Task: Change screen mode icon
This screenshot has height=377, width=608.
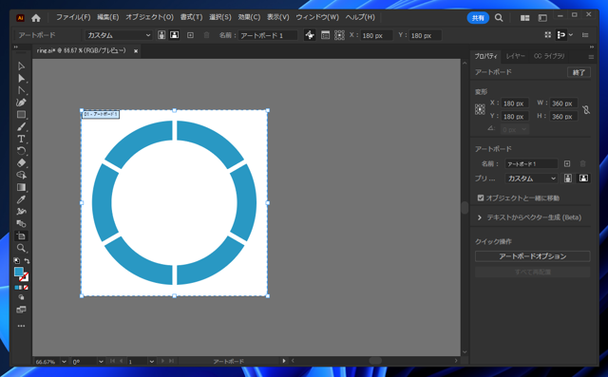Action: pyautogui.click(x=21, y=310)
